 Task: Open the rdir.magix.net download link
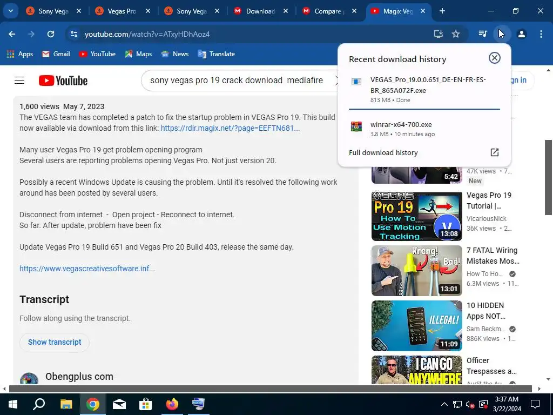click(230, 128)
